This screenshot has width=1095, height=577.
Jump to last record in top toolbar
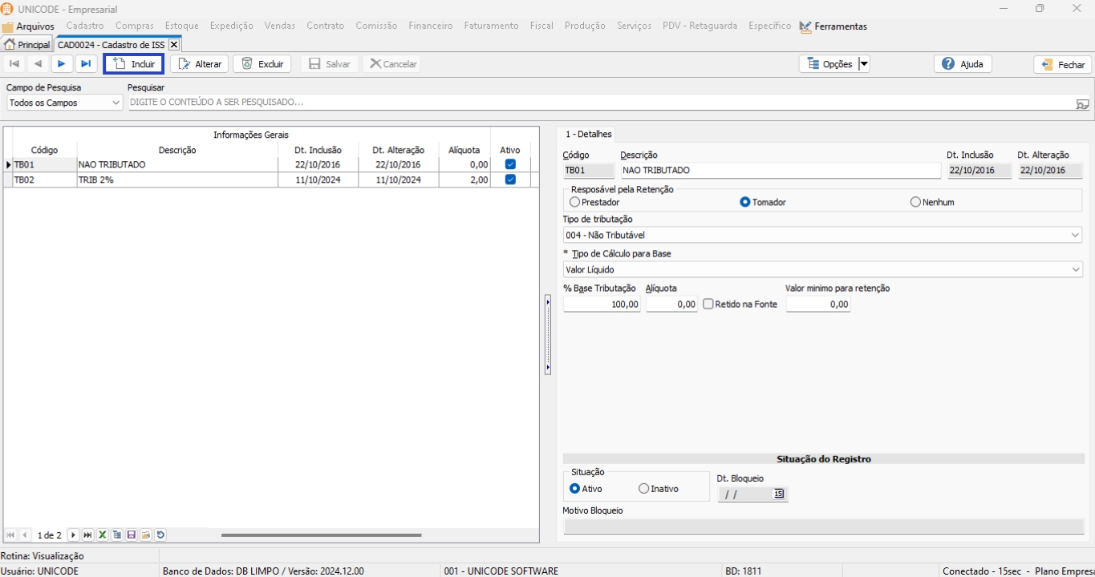point(85,64)
